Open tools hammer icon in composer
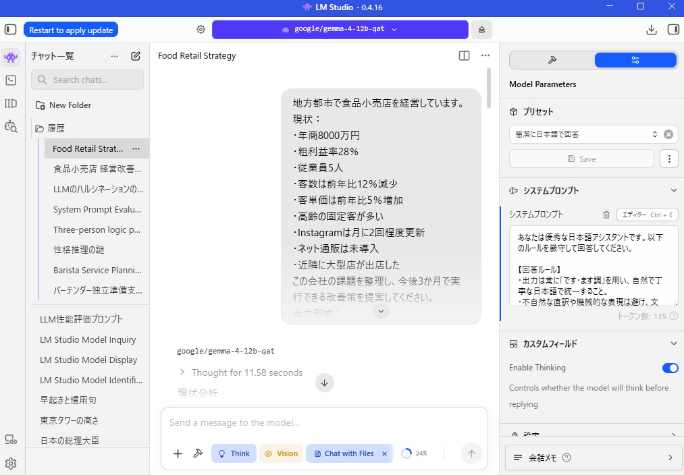The image size is (684, 475). tap(198, 453)
